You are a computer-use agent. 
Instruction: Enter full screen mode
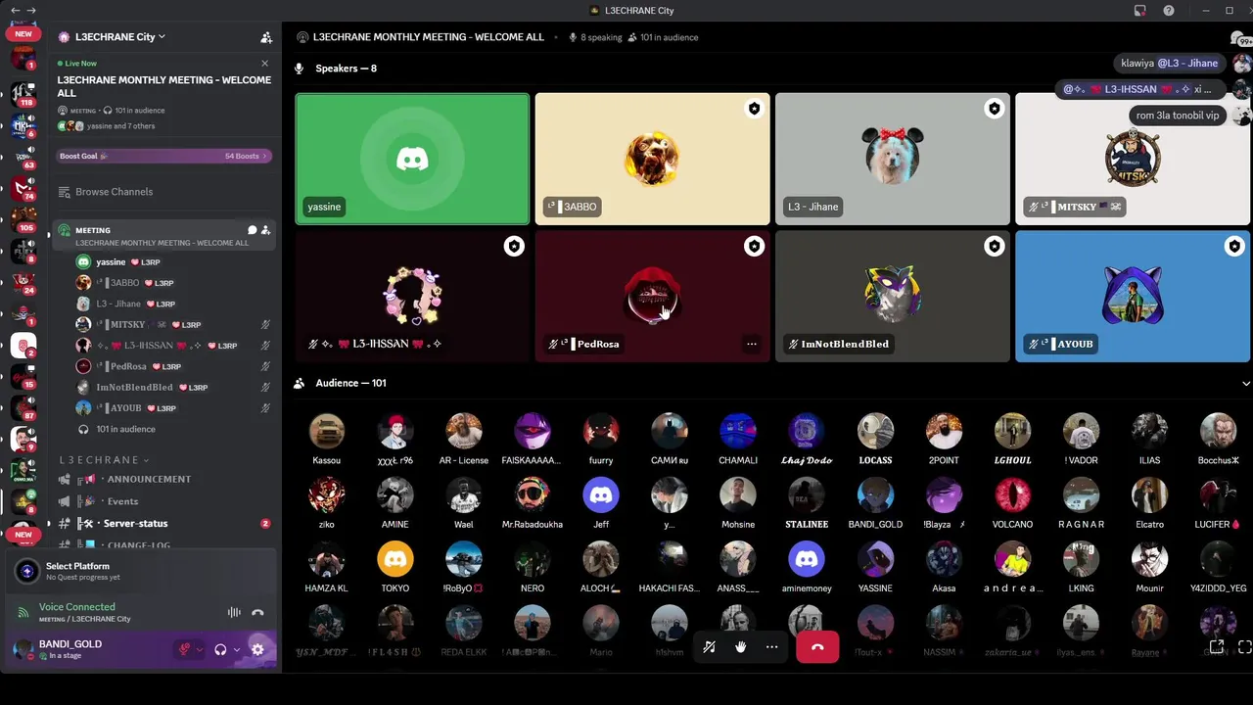click(1245, 646)
